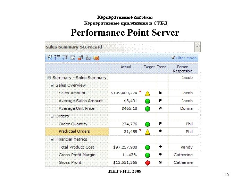250x187 pixels.
Task: Click Catherine in the Gross Profit Margin row
Action: 183,155
